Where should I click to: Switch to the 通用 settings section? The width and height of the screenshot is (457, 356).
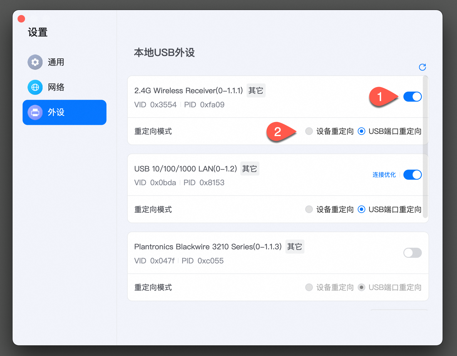point(56,62)
